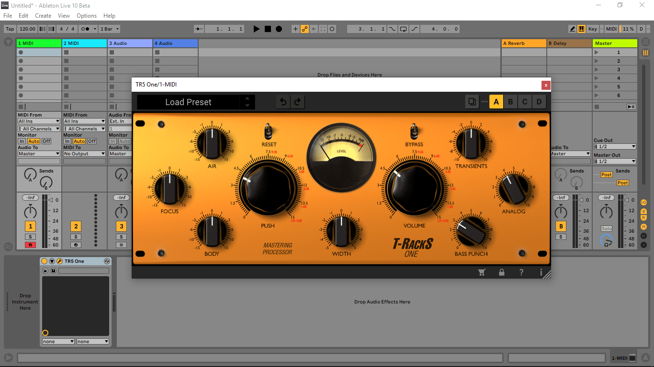The width and height of the screenshot is (654, 367).
Task: Click the BASS PUNCH knob
Action: (x=471, y=231)
